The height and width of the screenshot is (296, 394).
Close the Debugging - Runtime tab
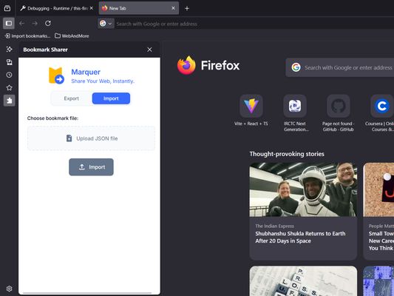92,8
